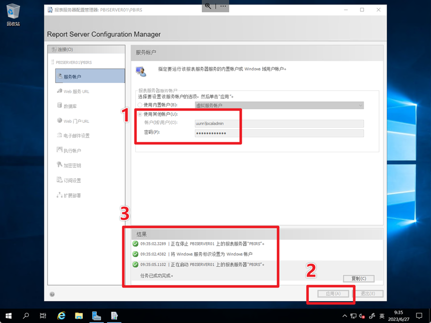The image size is (431, 323).
Task: Open 订阅设置 in the sidebar
Action: point(72,180)
